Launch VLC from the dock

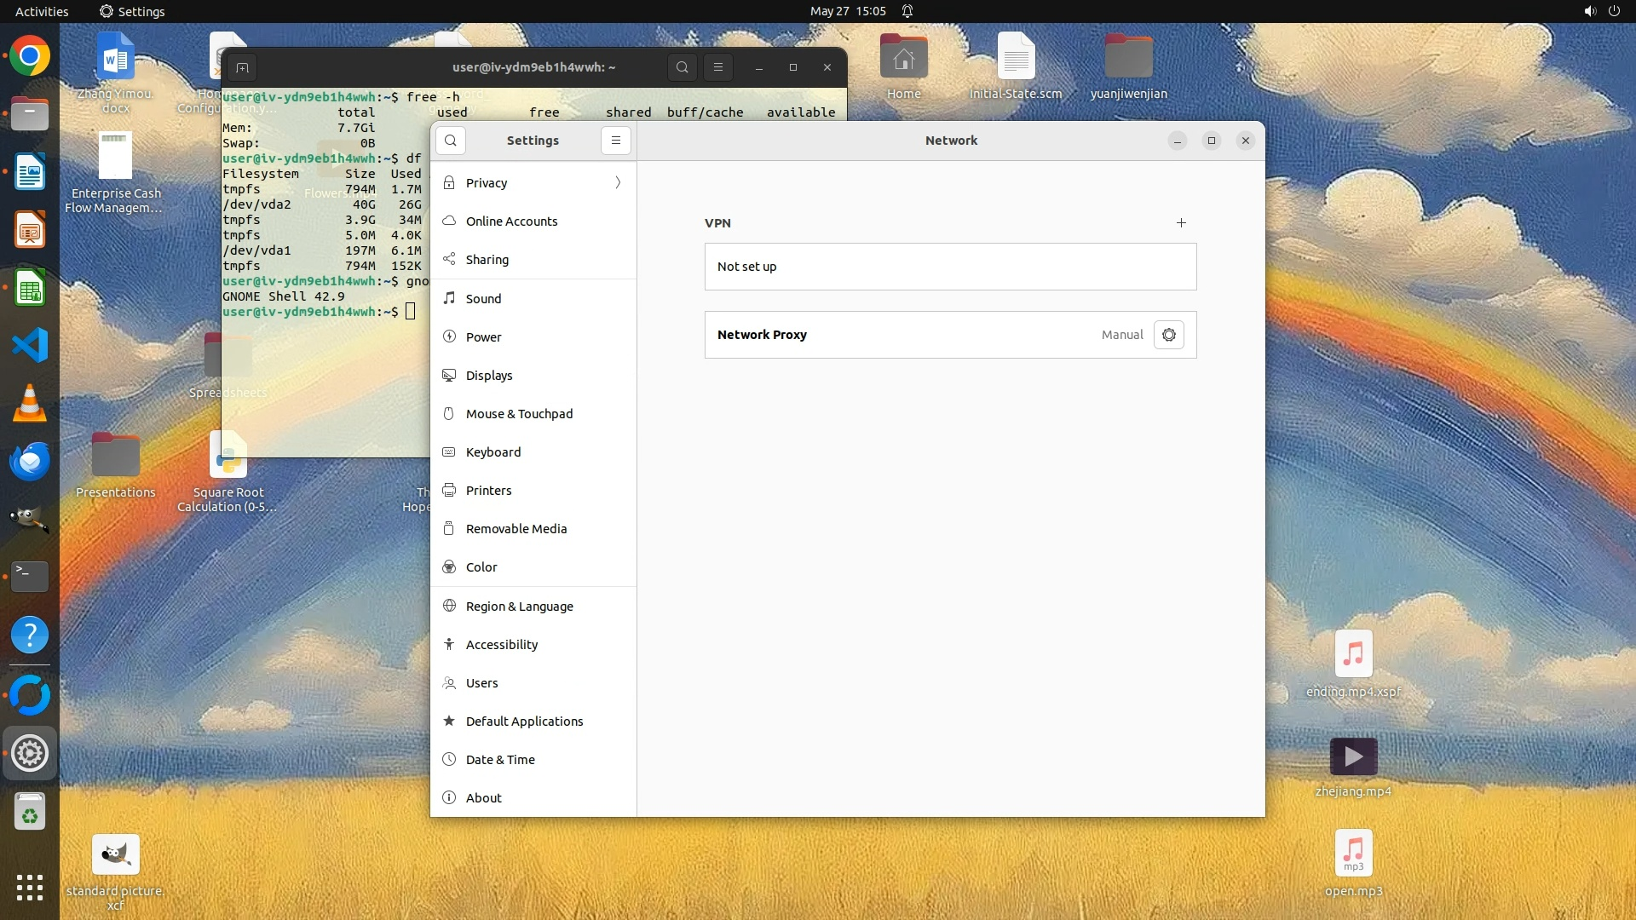point(30,403)
